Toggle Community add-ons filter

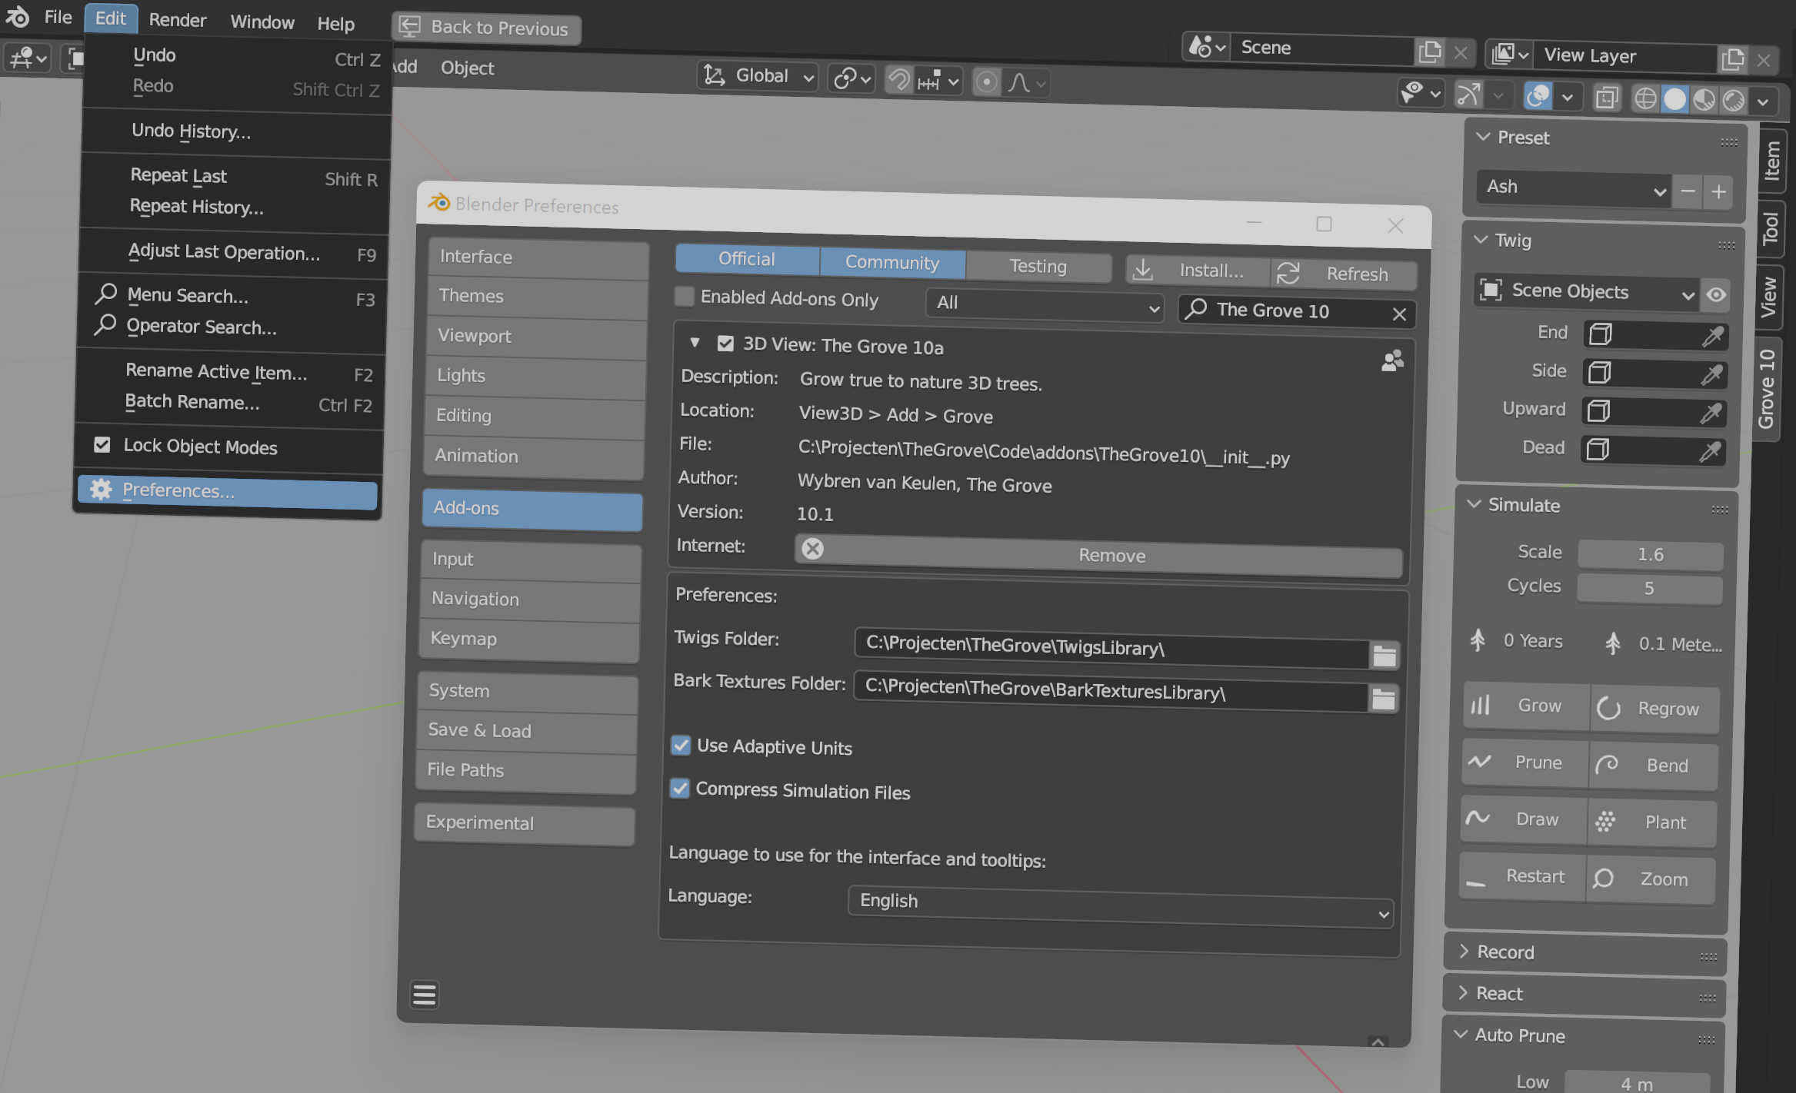892,263
